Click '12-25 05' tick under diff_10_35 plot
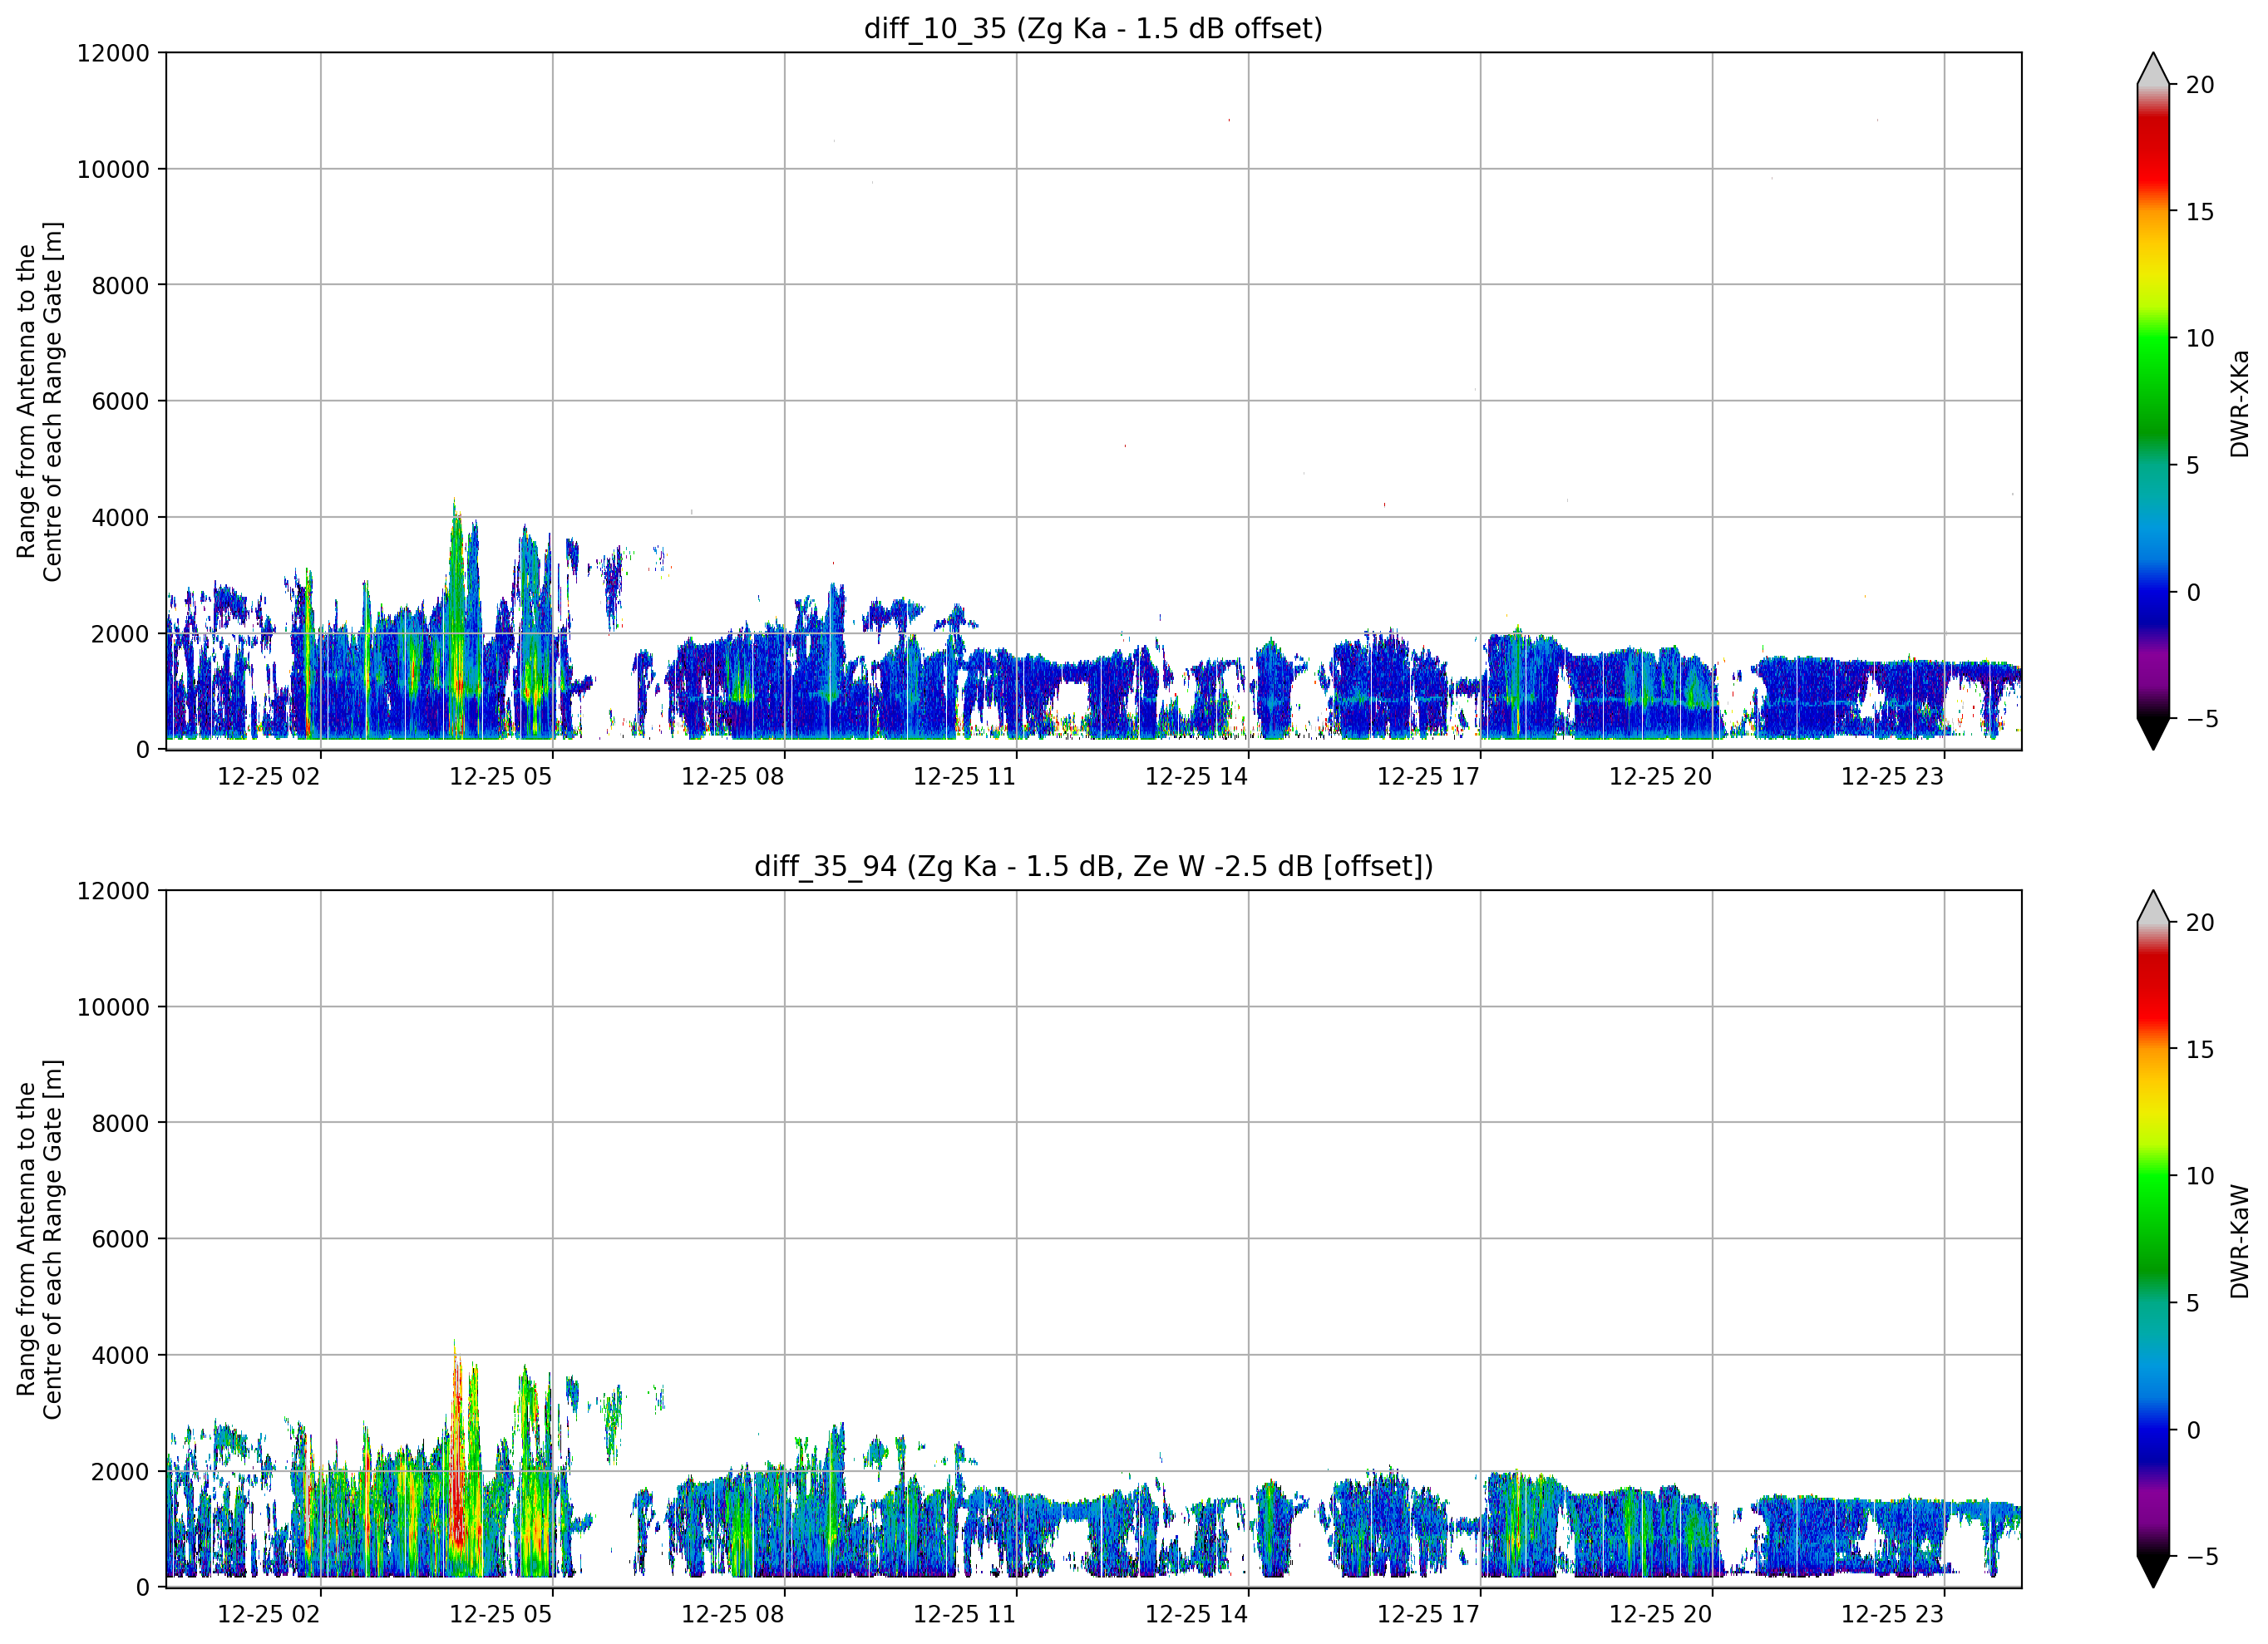 pyautogui.click(x=500, y=776)
